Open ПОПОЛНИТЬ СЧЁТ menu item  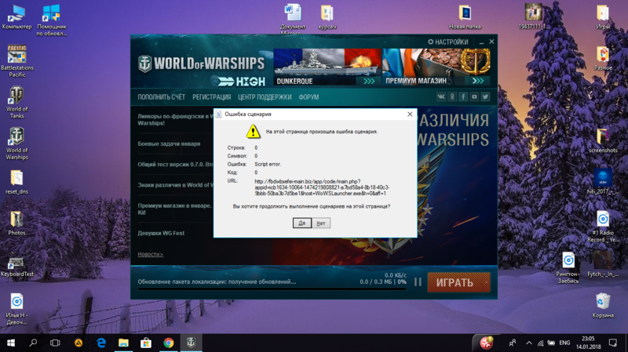pyautogui.click(x=162, y=97)
